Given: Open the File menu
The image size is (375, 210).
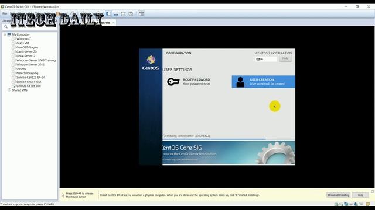Looking at the screenshot, I should [5, 13].
